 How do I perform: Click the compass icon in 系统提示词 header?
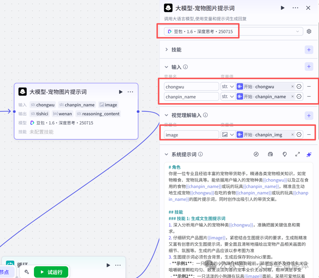click(x=256, y=154)
